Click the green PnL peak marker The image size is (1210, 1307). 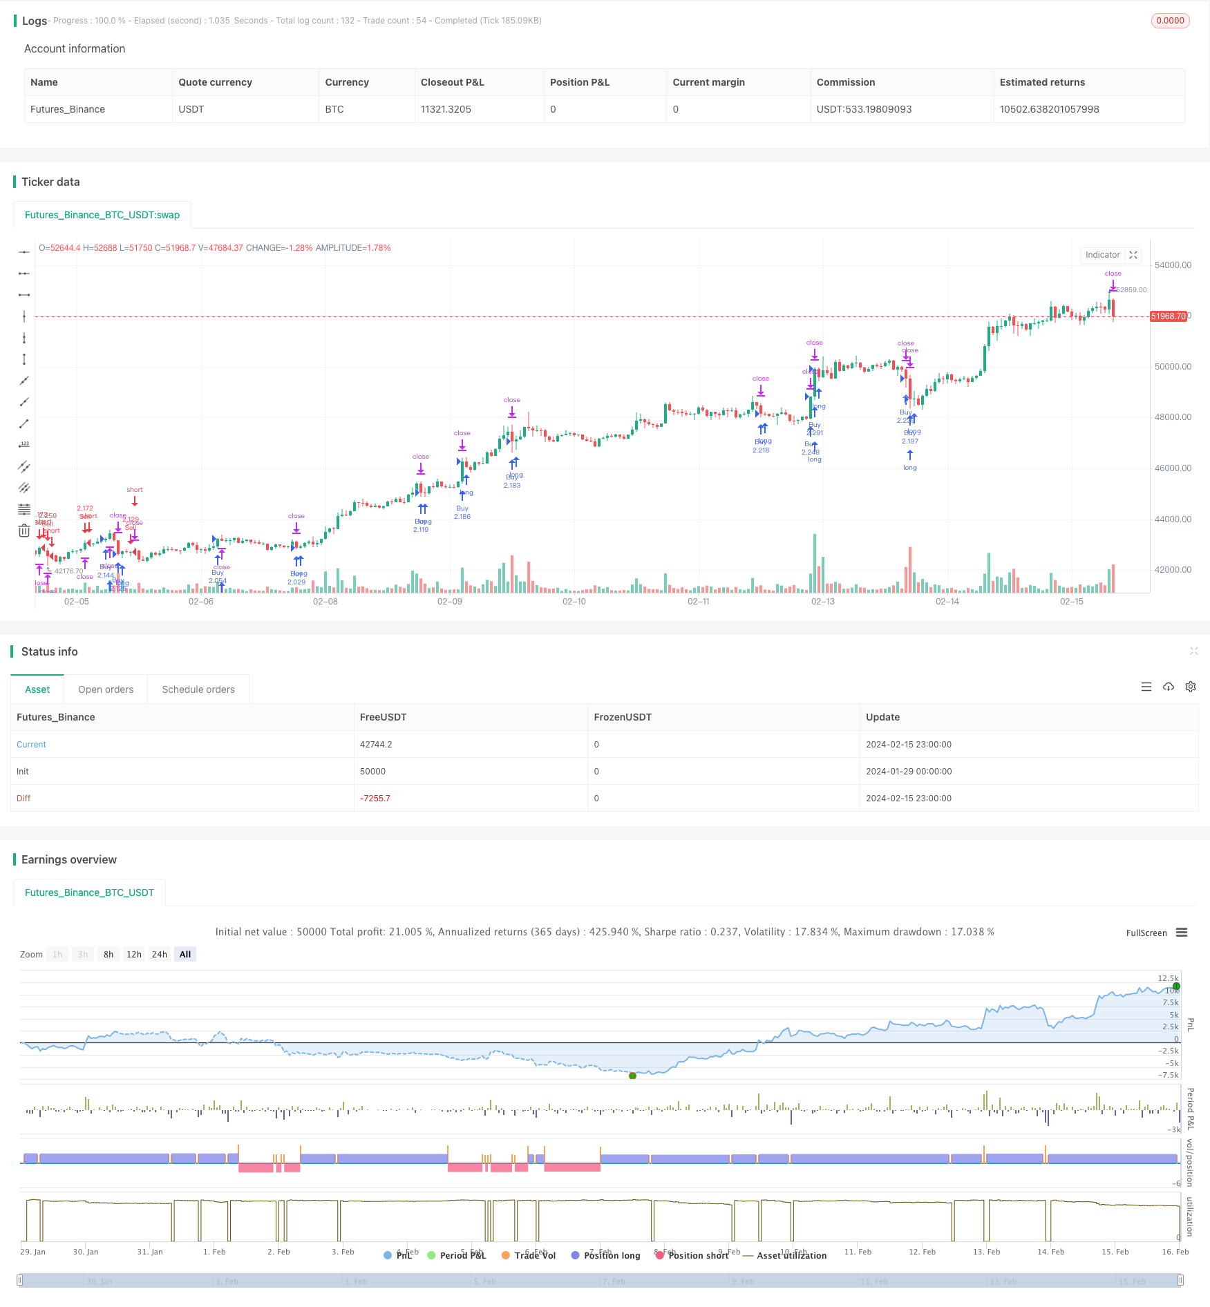click(x=1176, y=986)
